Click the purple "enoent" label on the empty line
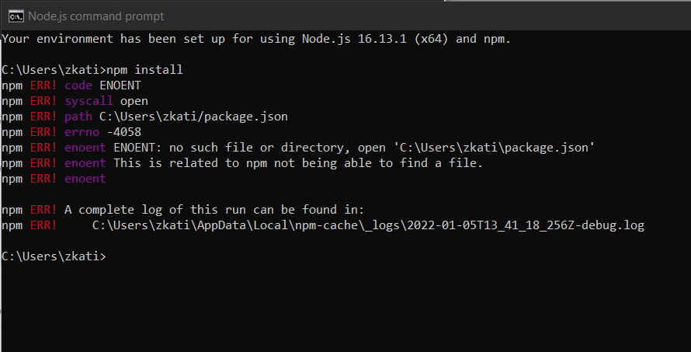This screenshot has height=352, width=691. (x=85, y=179)
